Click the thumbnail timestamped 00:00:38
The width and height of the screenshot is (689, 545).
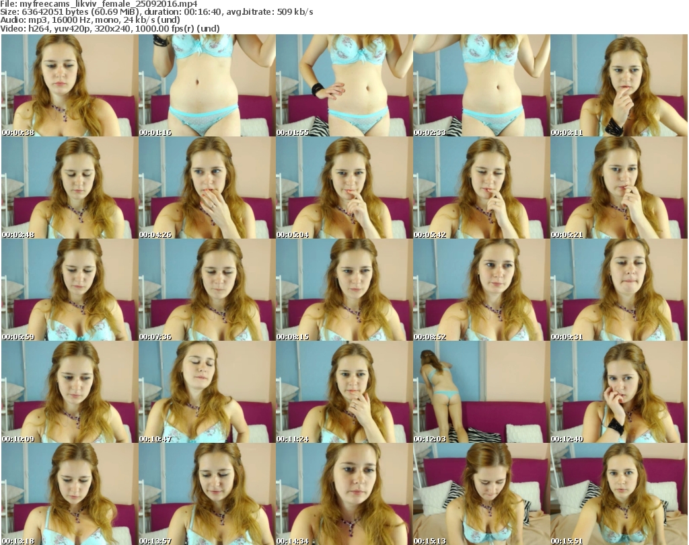coord(70,85)
